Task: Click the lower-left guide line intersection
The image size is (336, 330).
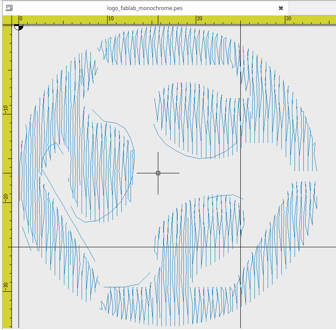Action: pos(19,247)
